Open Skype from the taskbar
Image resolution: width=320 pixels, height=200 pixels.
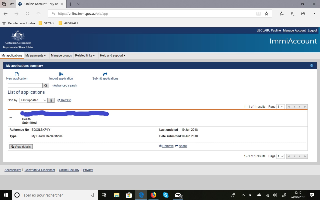tap(166, 195)
